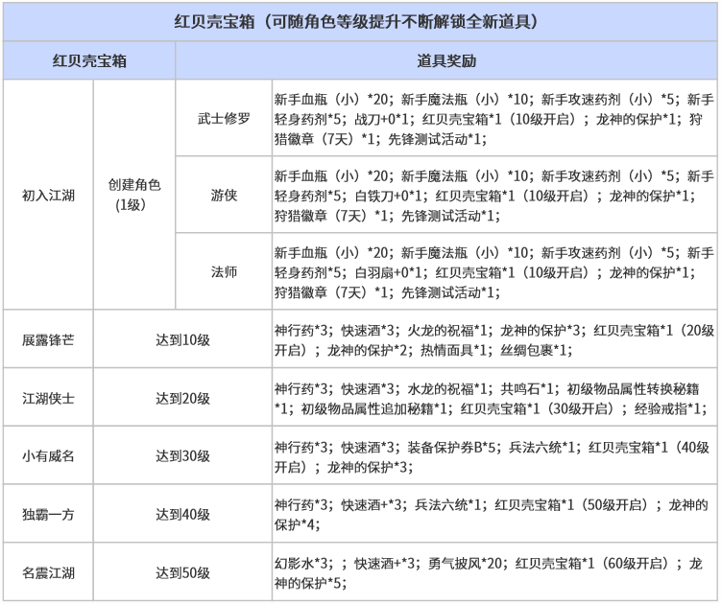Select the 道具奖励 column header
The width and height of the screenshot is (721, 604).
[x=447, y=60]
